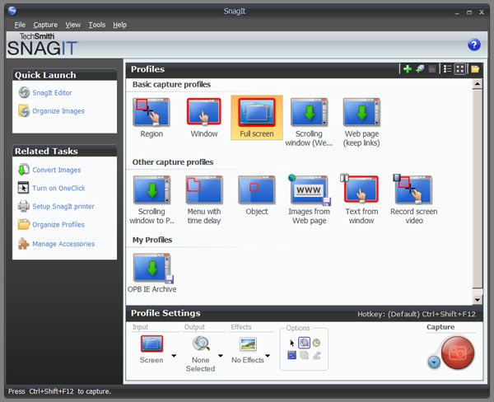Choose Web page (keep links) profile
The image size is (494, 402).
[x=361, y=123]
